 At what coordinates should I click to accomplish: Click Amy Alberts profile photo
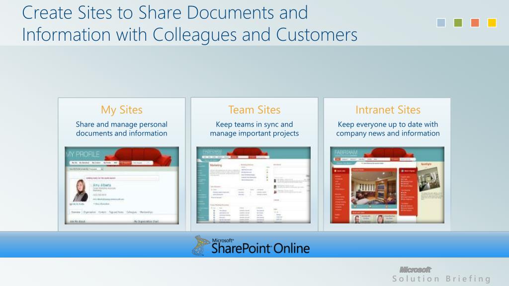(79, 191)
